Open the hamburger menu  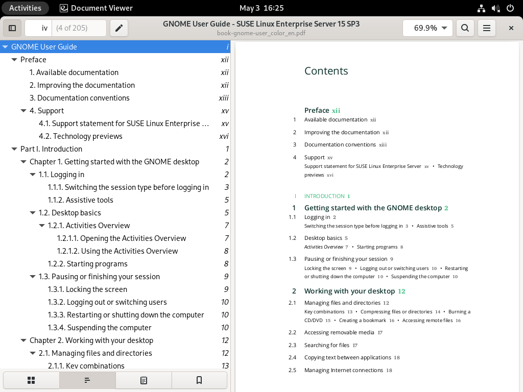(487, 28)
